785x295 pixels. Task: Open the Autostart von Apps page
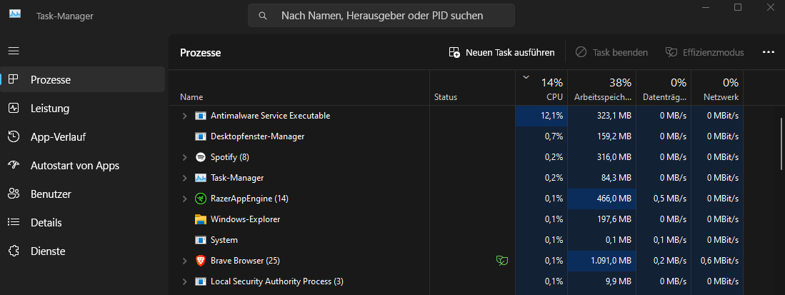pyautogui.click(x=74, y=166)
